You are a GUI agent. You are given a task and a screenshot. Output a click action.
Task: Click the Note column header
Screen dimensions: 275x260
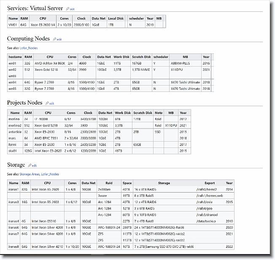tap(159, 113)
